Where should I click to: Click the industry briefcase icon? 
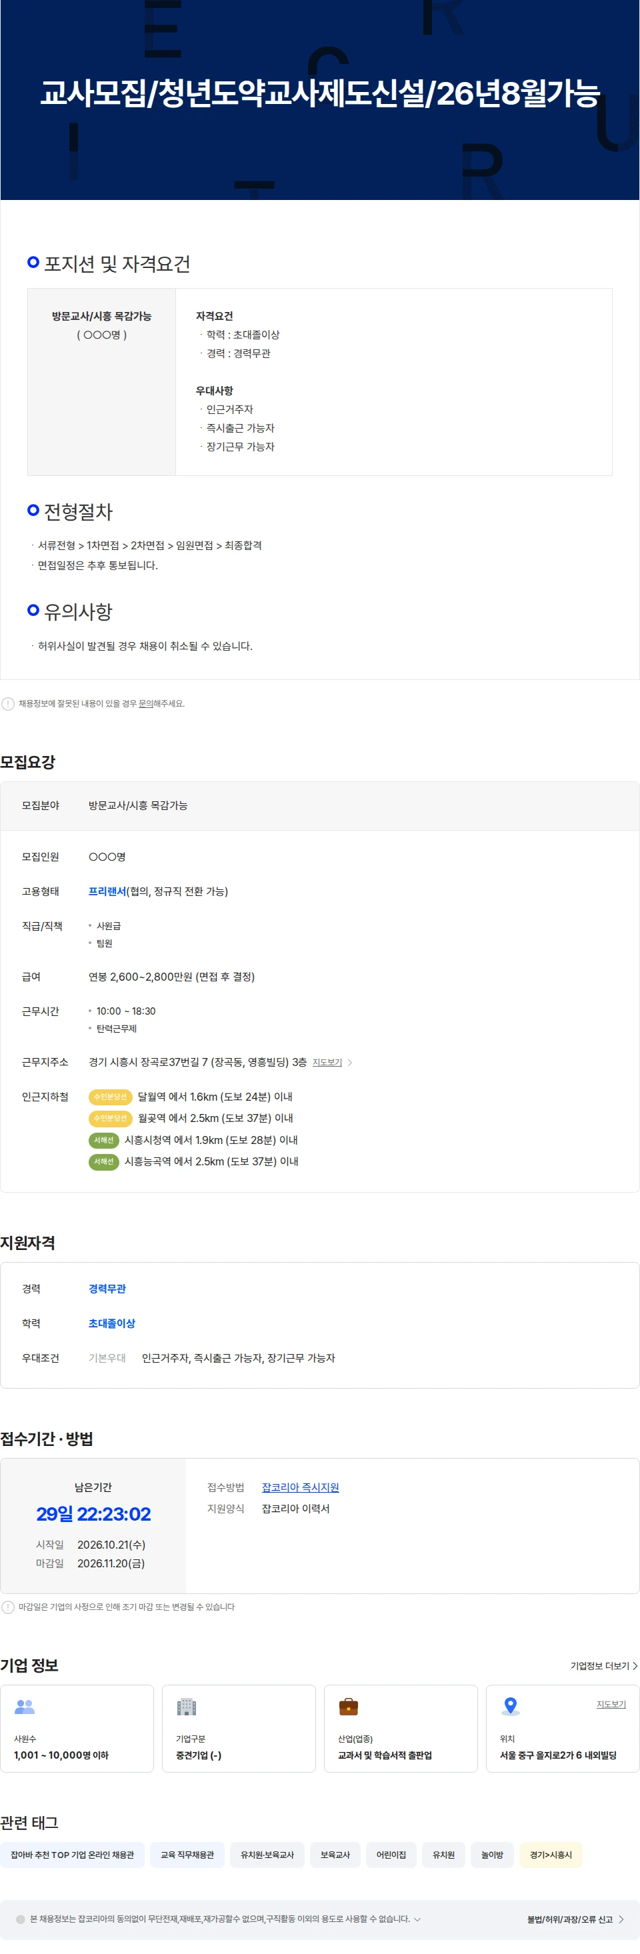348,1707
